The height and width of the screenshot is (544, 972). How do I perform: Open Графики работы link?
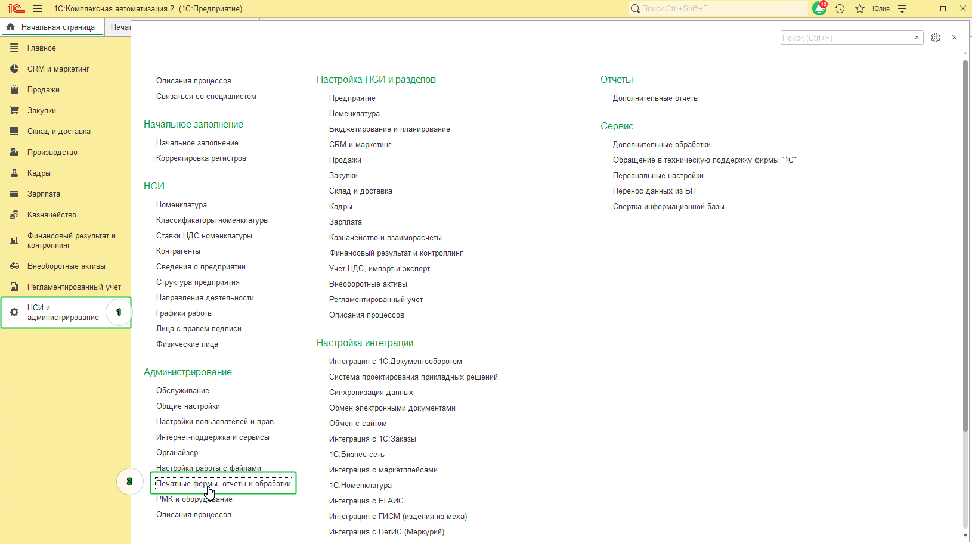pyautogui.click(x=184, y=313)
